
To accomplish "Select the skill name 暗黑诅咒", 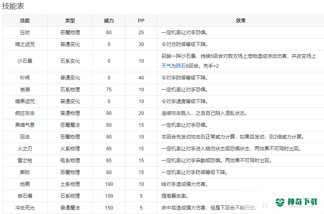I will [25, 101].
